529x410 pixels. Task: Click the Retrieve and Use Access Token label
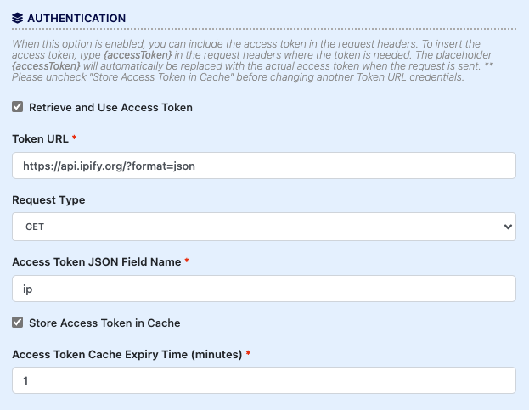pos(110,107)
